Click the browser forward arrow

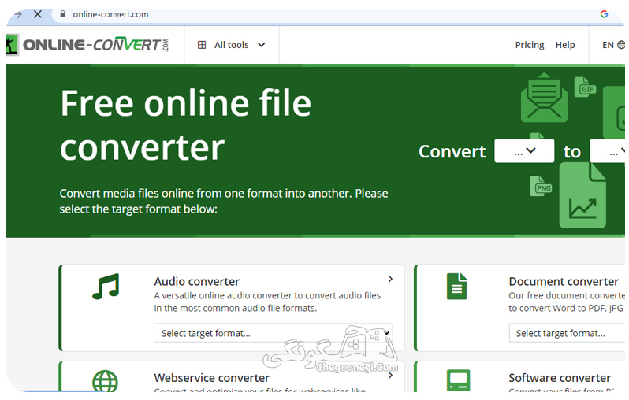click(x=18, y=14)
